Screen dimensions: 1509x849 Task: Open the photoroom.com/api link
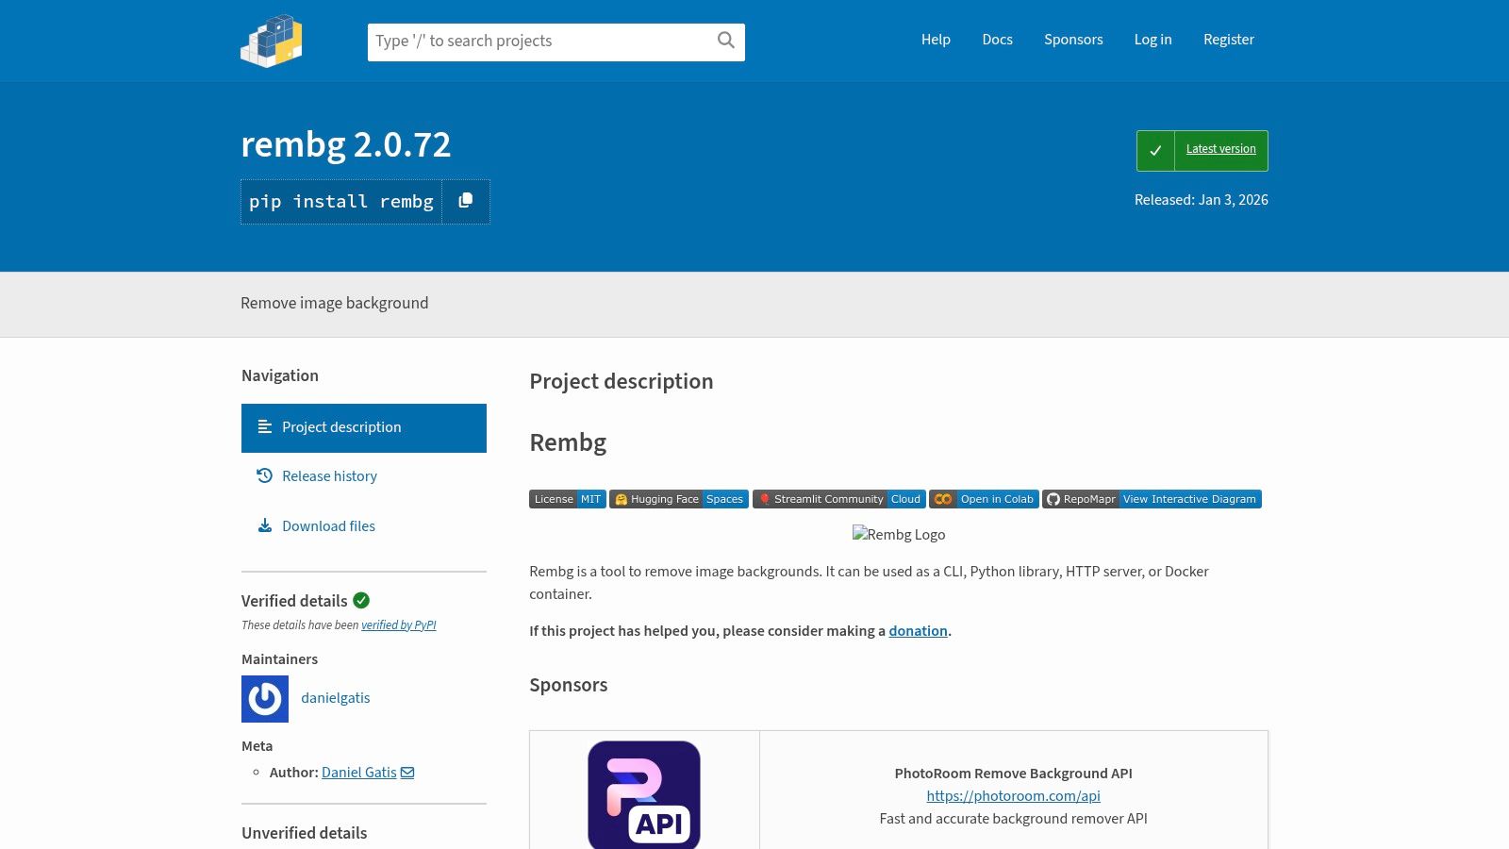tap(1013, 795)
